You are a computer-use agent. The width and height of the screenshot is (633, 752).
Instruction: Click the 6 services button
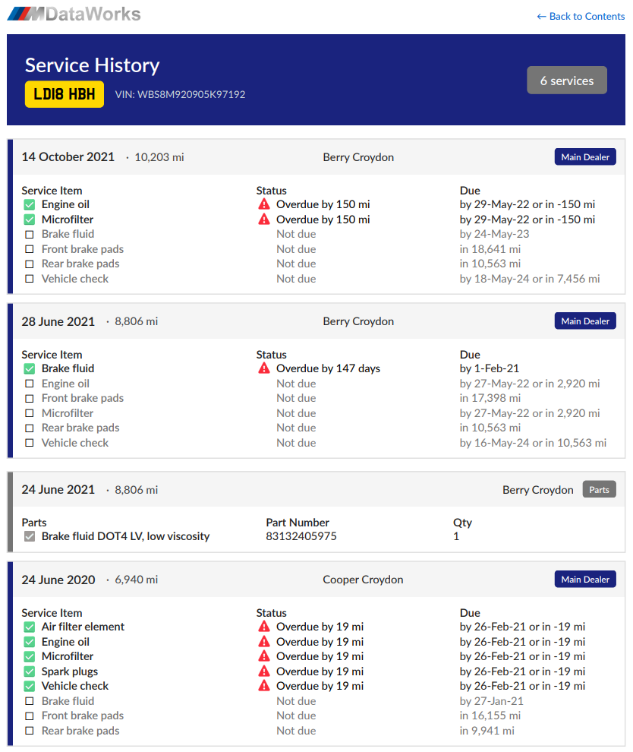coord(567,79)
